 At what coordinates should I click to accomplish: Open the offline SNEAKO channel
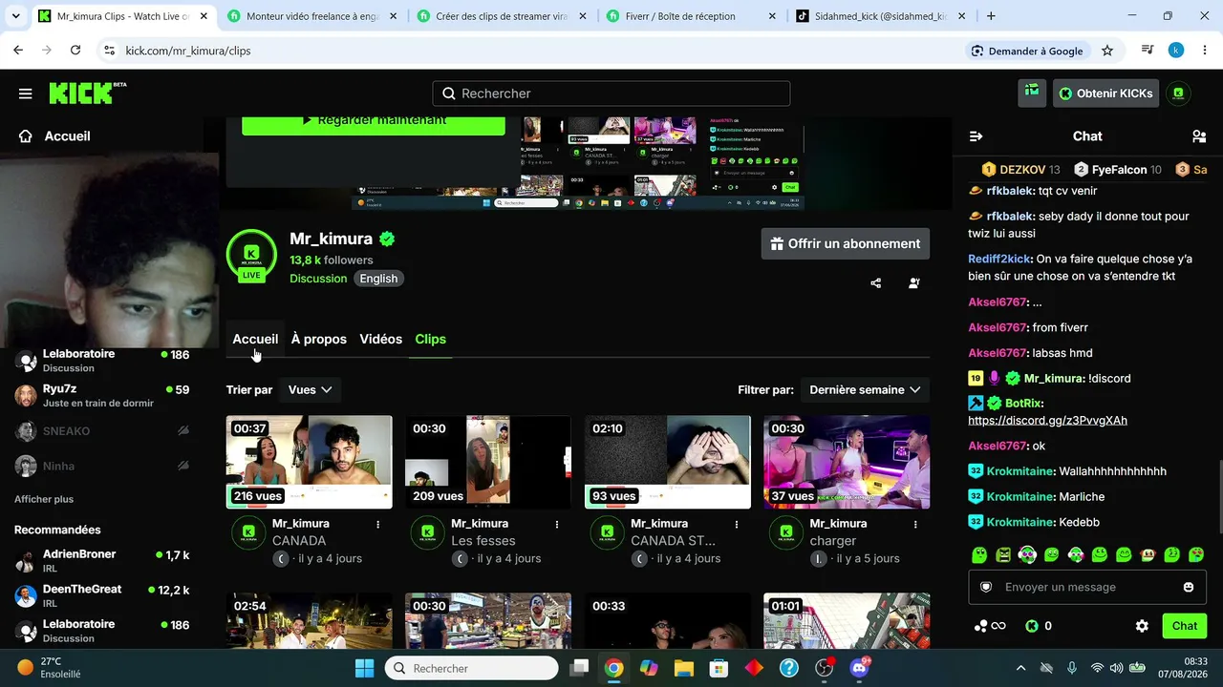coord(102,431)
